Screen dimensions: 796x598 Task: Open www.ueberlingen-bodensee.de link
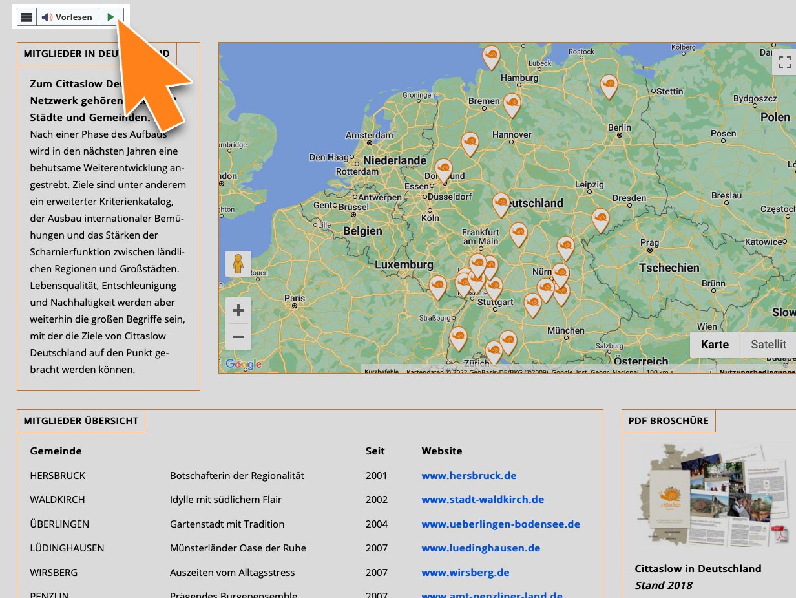[500, 524]
